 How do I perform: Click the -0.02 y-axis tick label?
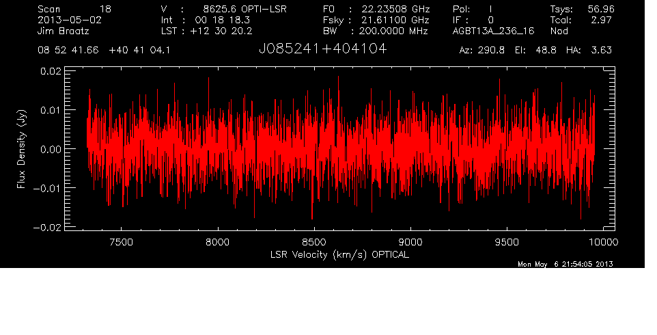tap(47, 227)
